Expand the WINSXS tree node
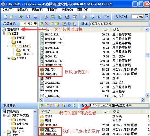The width and height of the screenshot is (150, 136). point(9,58)
